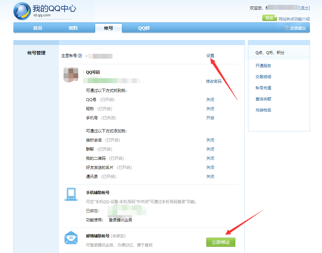Open 网站热点功能介绍 link

coord(294,19)
